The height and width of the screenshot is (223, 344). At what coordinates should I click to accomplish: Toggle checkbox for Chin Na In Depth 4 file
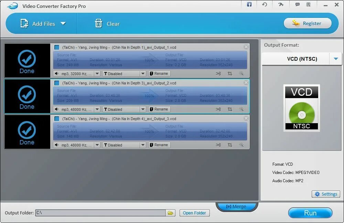coord(57,119)
